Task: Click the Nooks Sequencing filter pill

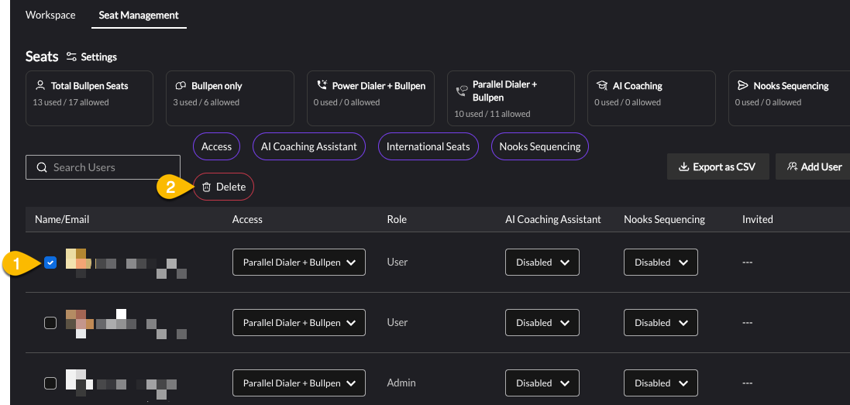Action: [540, 146]
